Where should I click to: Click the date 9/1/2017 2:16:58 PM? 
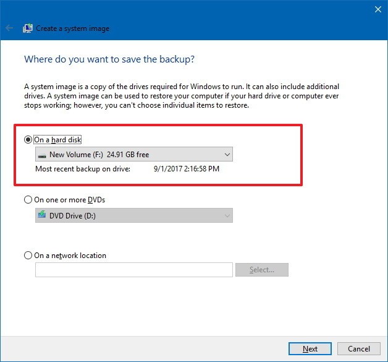point(187,169)
